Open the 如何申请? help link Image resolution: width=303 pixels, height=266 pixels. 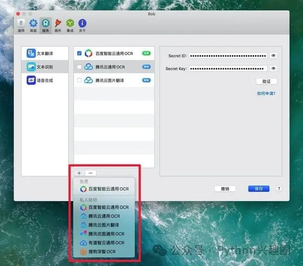[266, 93]
